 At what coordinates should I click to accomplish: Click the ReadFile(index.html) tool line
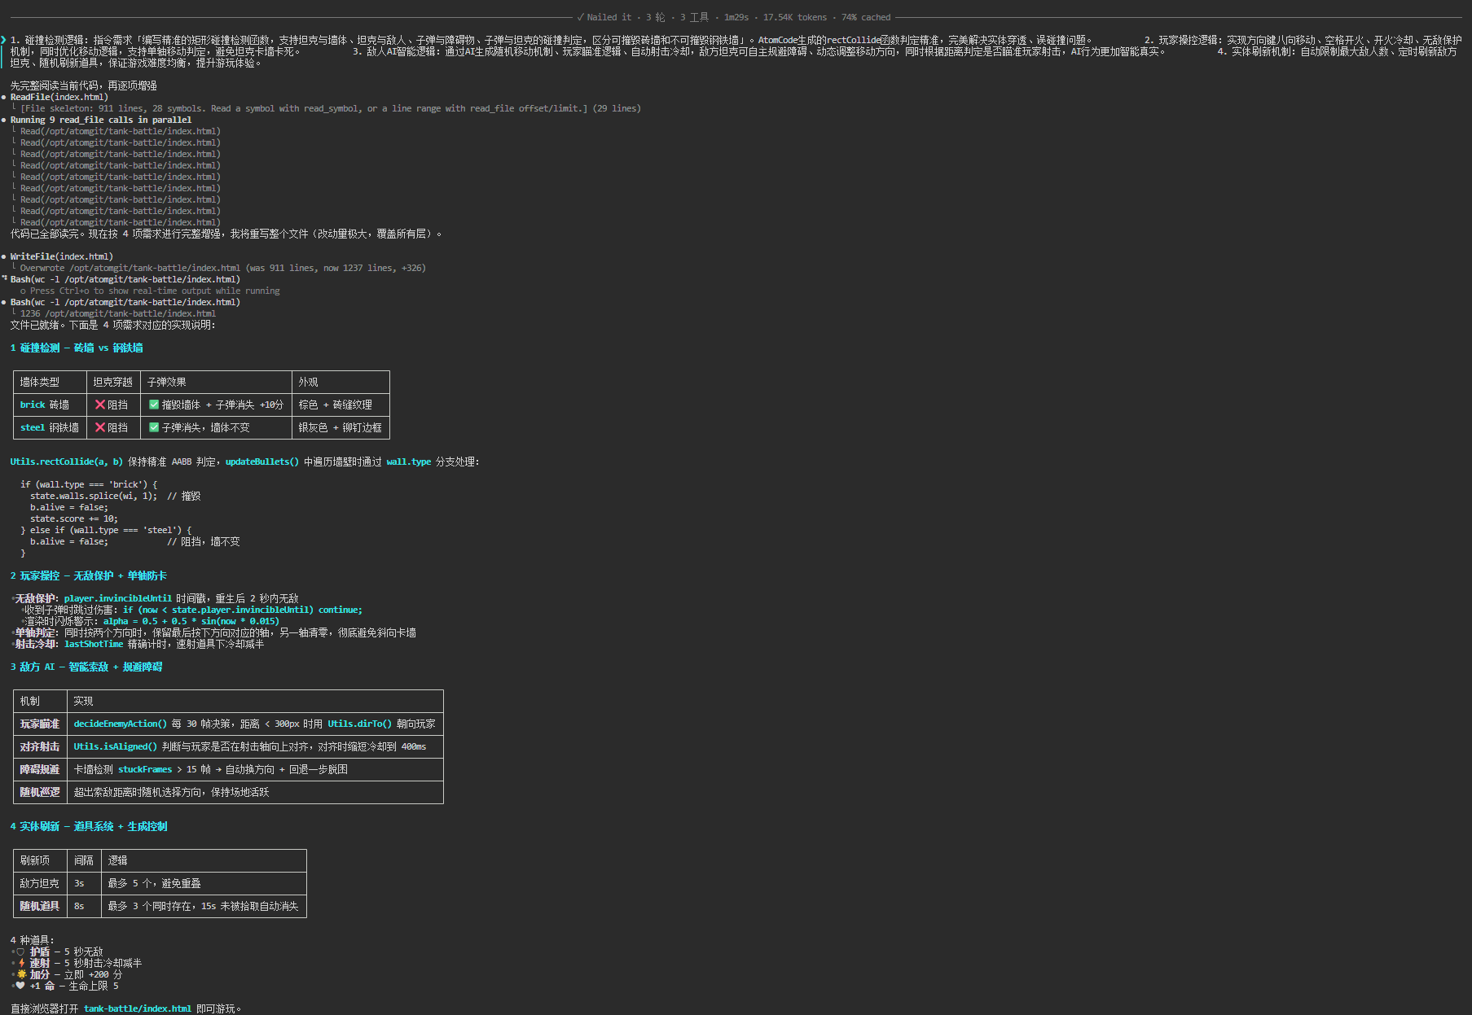59,97
